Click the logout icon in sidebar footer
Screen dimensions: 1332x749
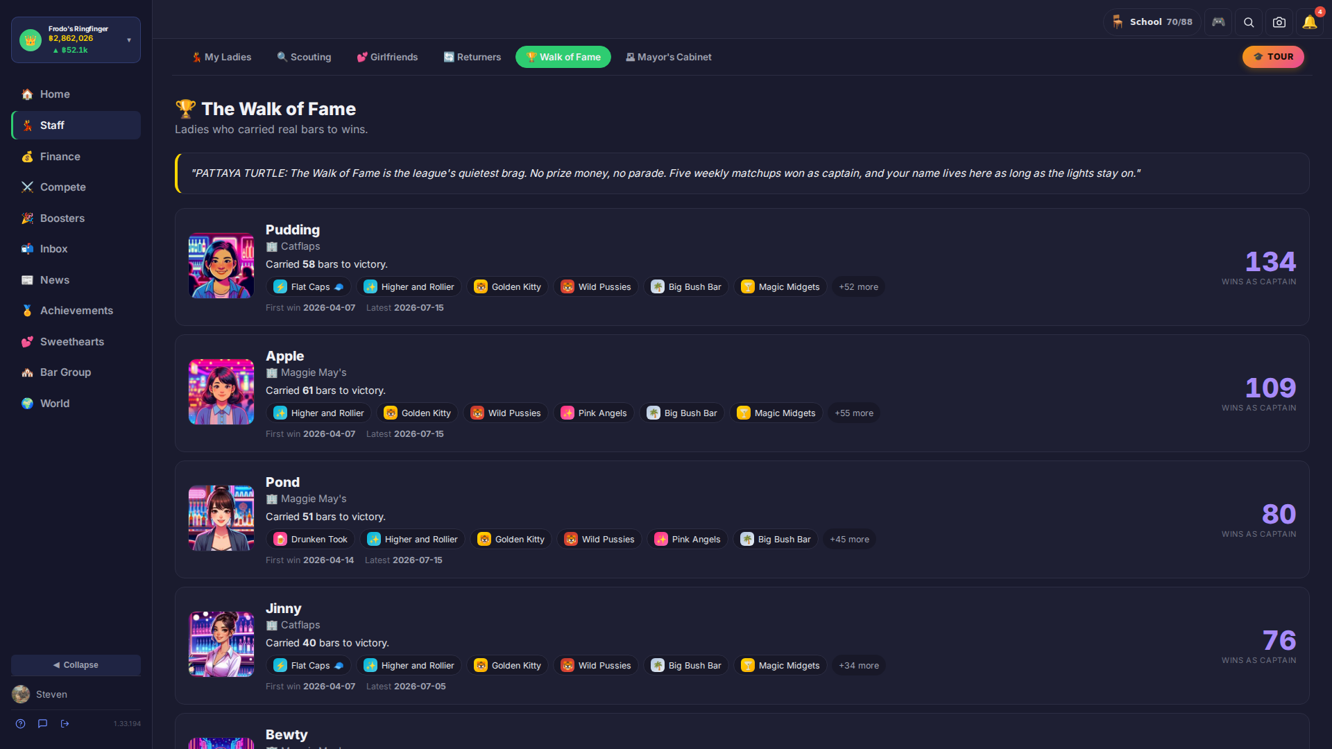65,723
